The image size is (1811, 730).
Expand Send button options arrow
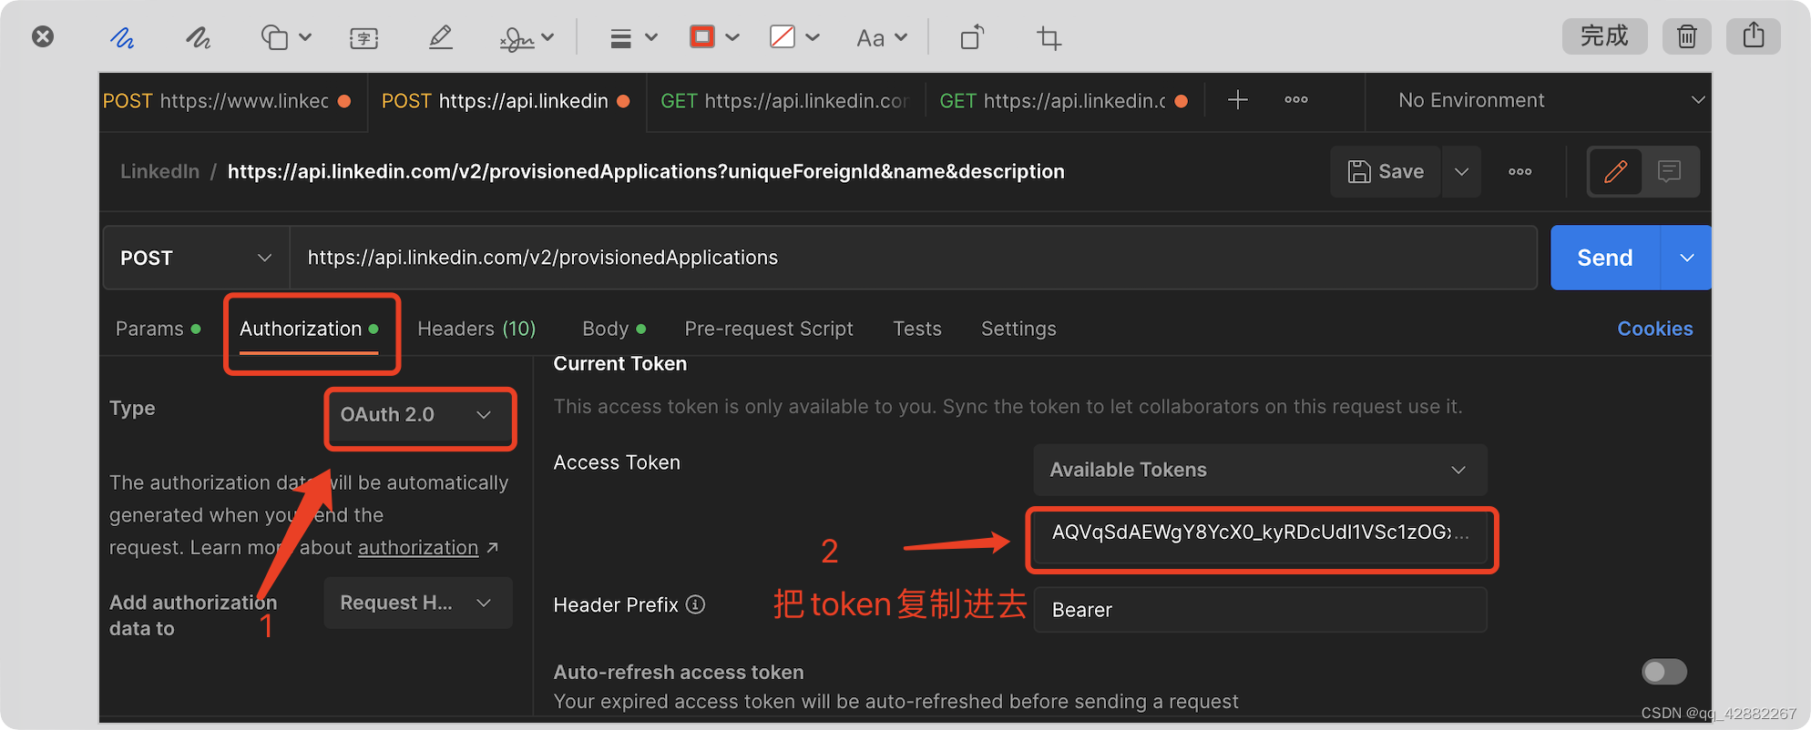pyautogui.click(x=1686, y=258)
